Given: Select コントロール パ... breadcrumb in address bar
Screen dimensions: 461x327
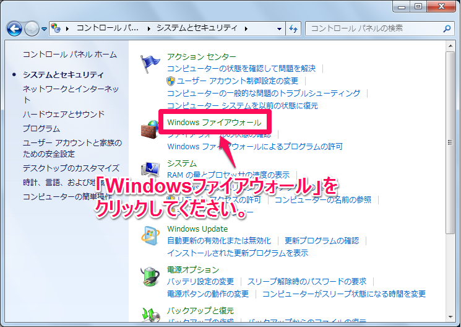Looking at the screenshot, I should pos(107,28).
